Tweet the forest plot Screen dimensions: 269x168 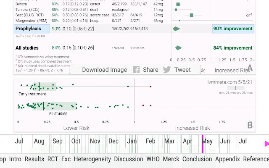point(182,70)
